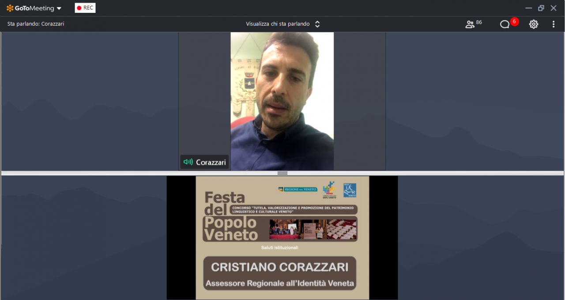Open the three-dot more options menu

pyautogui.click(x=554, y=24)
